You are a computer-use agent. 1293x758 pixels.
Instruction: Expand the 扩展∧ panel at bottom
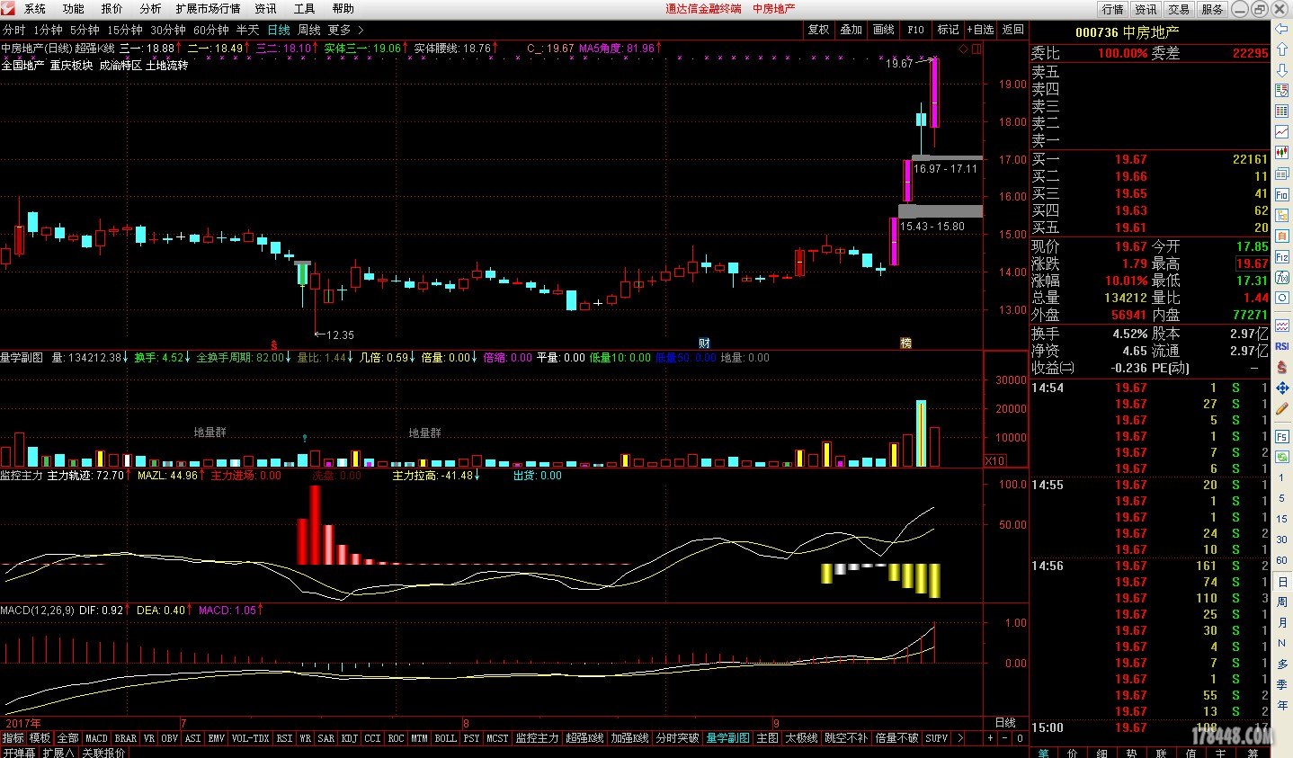coord(58,753)
